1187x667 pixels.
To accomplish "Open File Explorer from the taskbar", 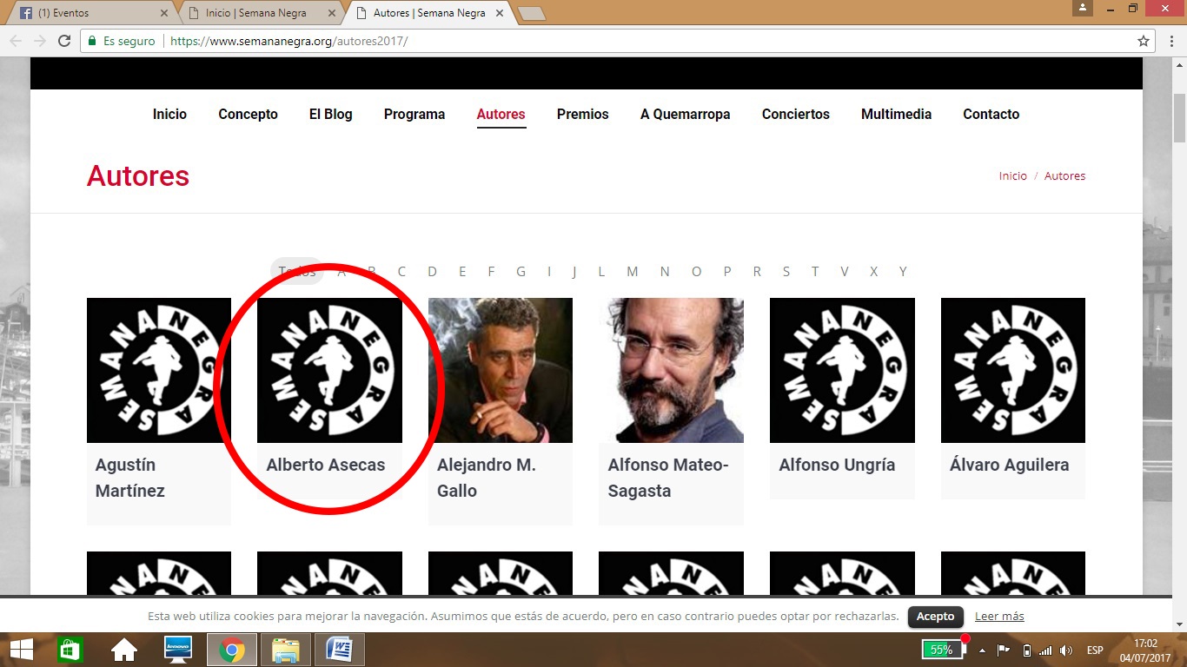I will click(x=285, y=650).
